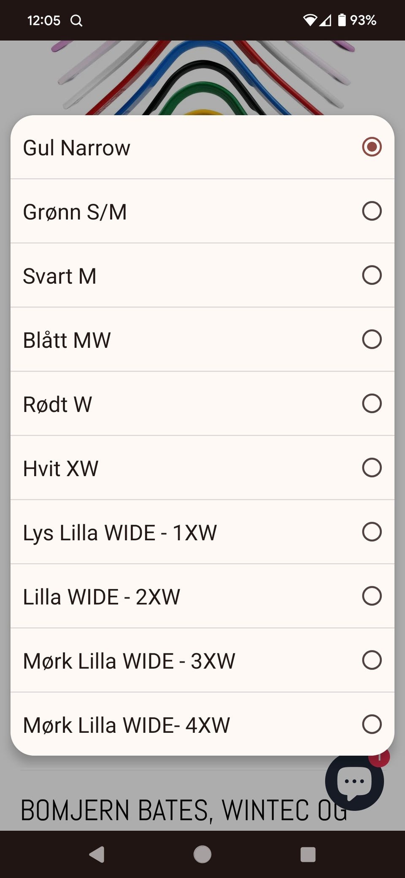Screen dimensions: 405x878
Task: Select the Svart M radio button
Action: [372, 275]
